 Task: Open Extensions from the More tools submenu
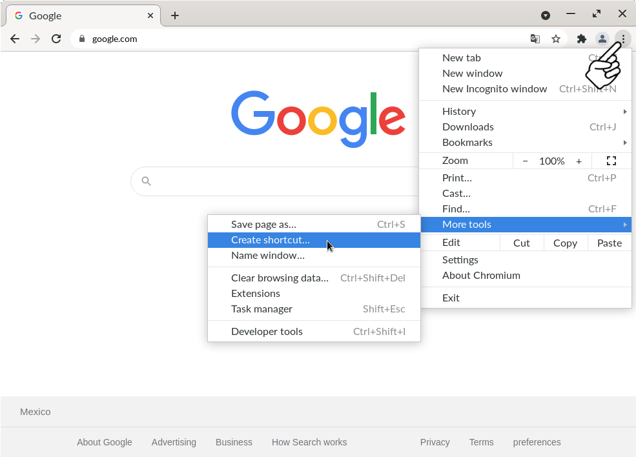pyautogui.click(x=314, y=293)
